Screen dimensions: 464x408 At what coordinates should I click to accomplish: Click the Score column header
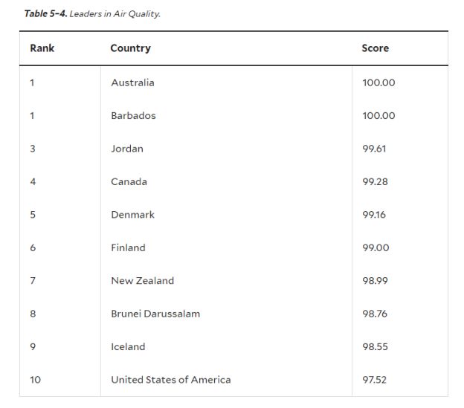375,48
